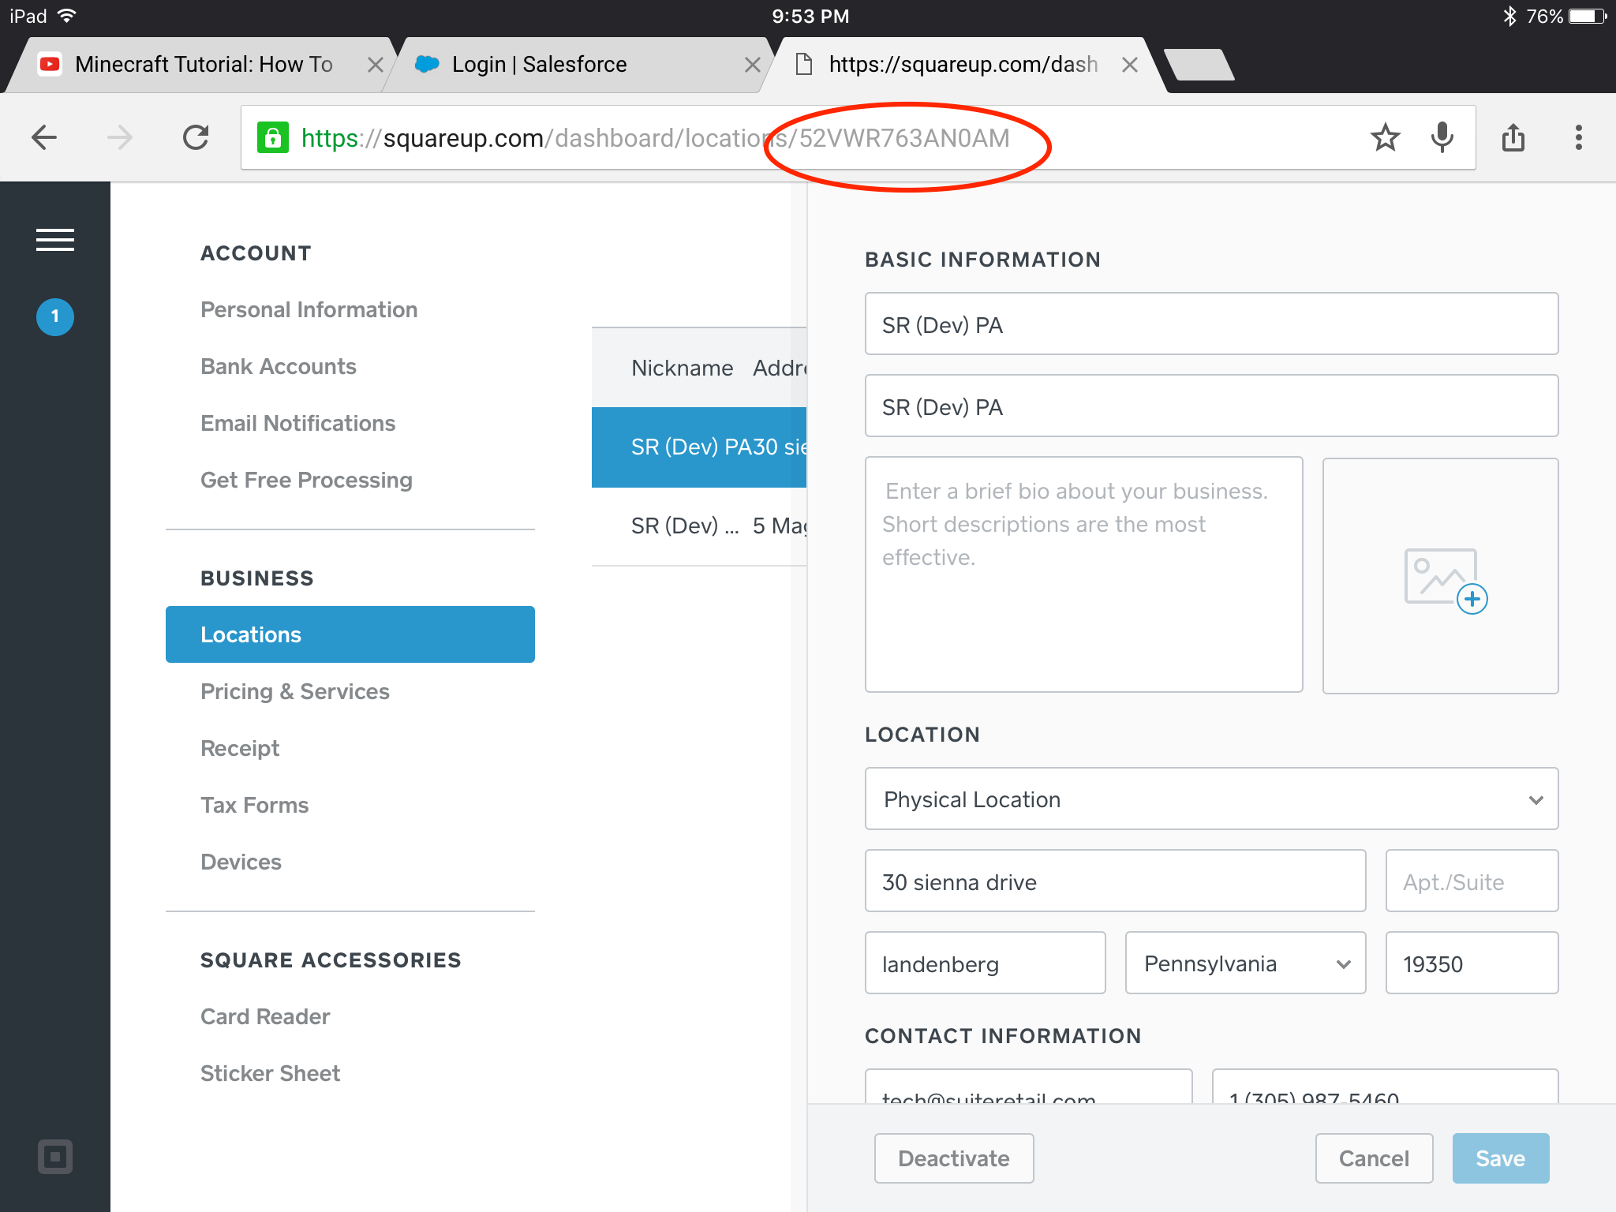This screenshot has height=1212, width=1616.
Task: Open Pricing & Services settings
Action: click(295, 692)
